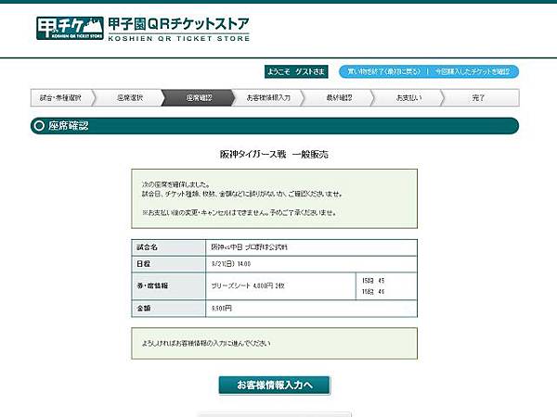Viewport: 557px width, 417px height.
Task: Click the 甲子園QRチケットストア header title
Action: [x=178, y=24]
